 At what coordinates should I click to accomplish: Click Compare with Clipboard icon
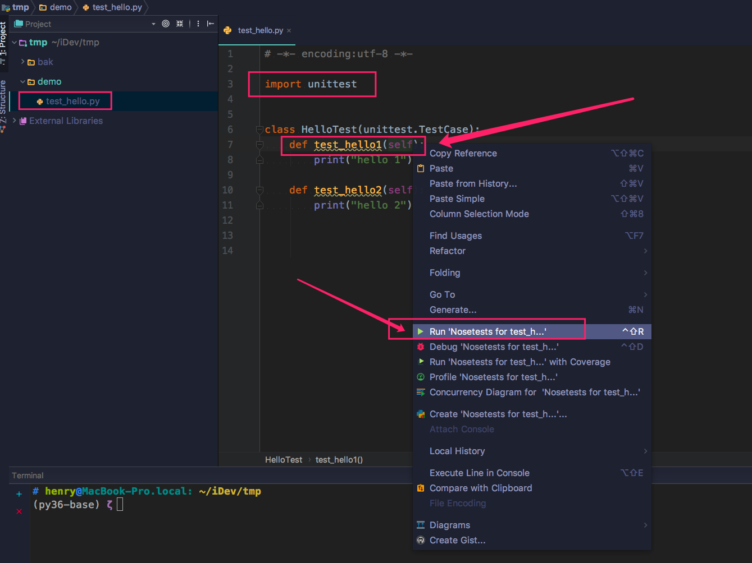click(421, 488)
